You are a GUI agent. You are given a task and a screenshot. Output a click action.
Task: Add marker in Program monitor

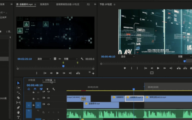pos(125,68)
